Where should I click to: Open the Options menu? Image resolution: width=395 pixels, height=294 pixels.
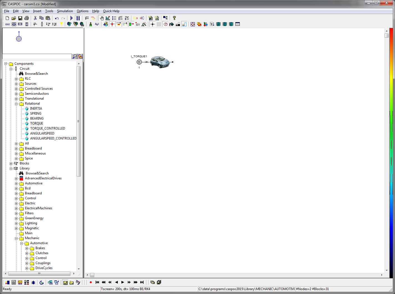tap(83, 11)
